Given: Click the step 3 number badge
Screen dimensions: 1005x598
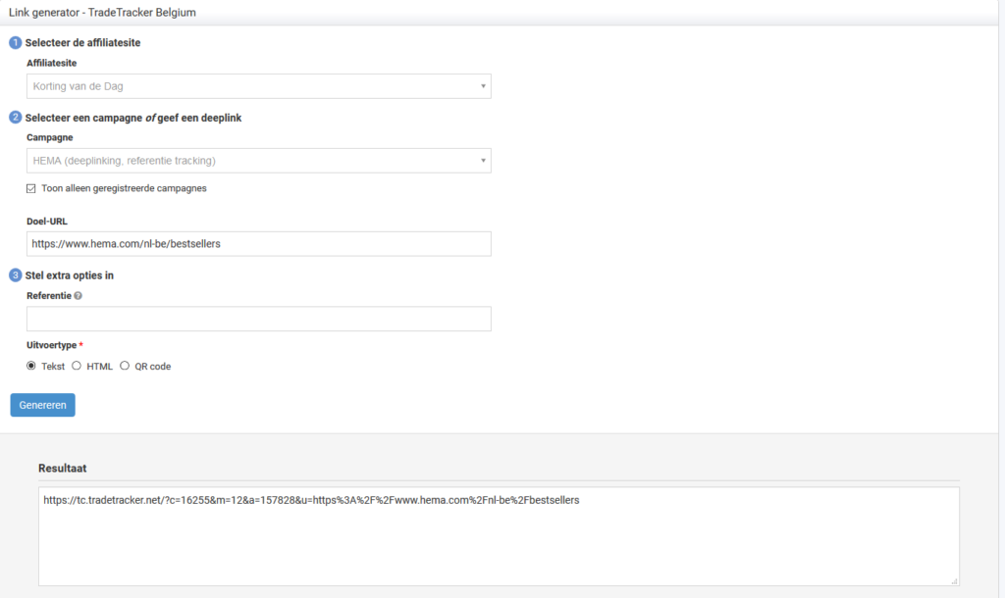Looking at the screenshot, I should (15, 275).
